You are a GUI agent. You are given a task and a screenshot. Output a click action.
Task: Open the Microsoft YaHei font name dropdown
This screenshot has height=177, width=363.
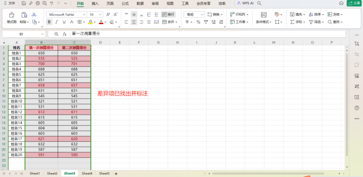[66, 15]
